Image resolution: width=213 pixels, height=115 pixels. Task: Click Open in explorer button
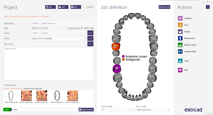[86, 110]
